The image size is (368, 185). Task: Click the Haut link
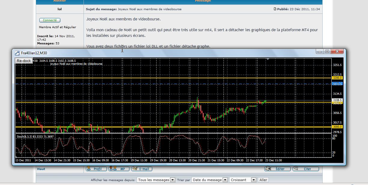tap(41, 169)
